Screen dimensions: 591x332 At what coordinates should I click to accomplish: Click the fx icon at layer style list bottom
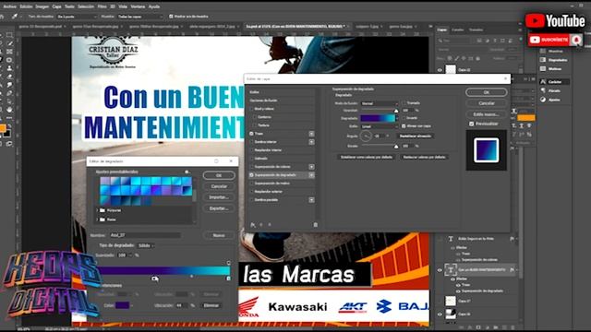point(253,225)
